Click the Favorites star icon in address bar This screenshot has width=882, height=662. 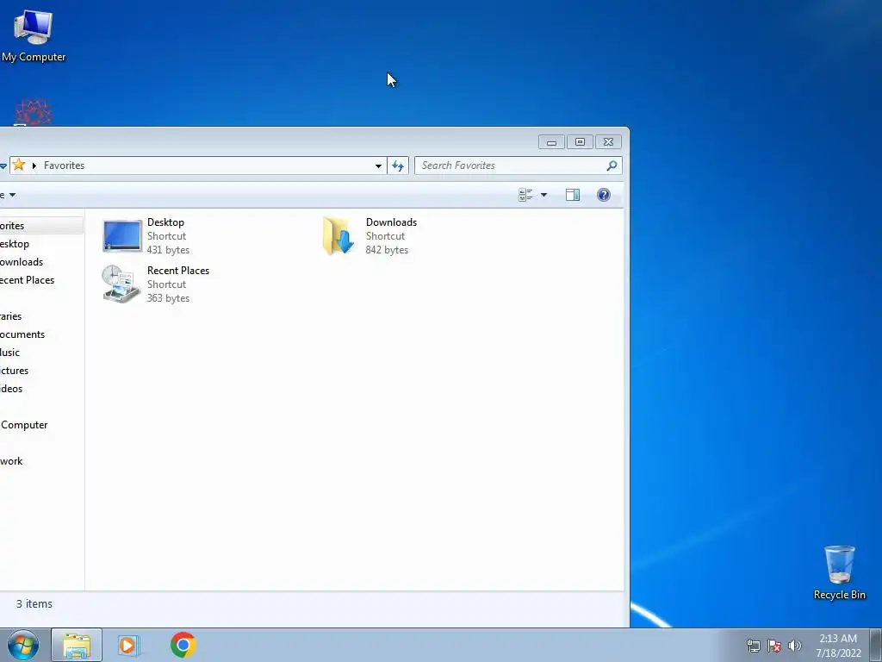19,165
